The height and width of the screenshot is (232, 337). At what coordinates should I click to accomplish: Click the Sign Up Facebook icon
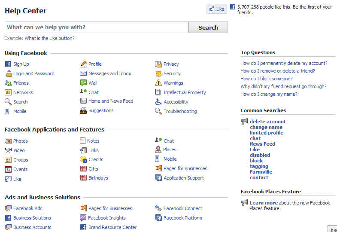tap(8, 64)
